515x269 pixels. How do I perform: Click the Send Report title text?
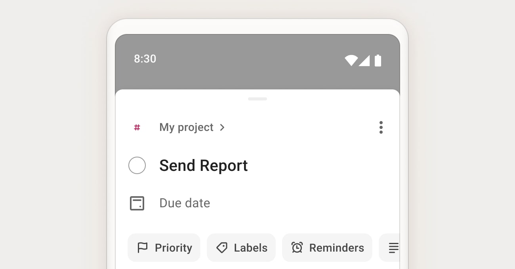coord(203,165)
